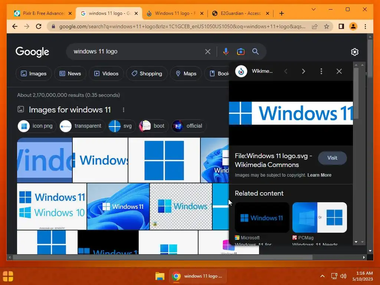Close the Pixlr E tab
Viewport: 380px width, 285px height.
70,13
